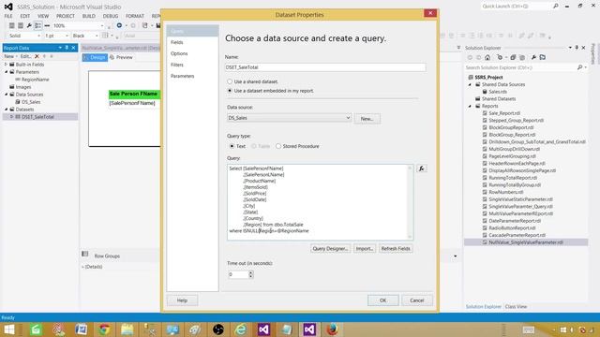
Task: Open Chrome from the taskbar
Action: click(x=104, y=330)
